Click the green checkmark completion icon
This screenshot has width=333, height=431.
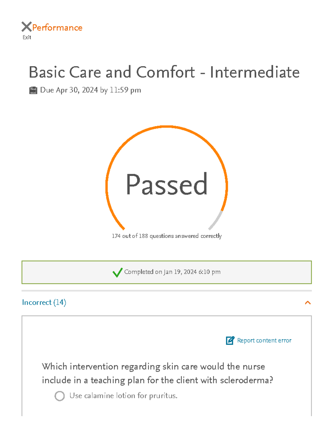pyautogui.click(x=118, y=273)
